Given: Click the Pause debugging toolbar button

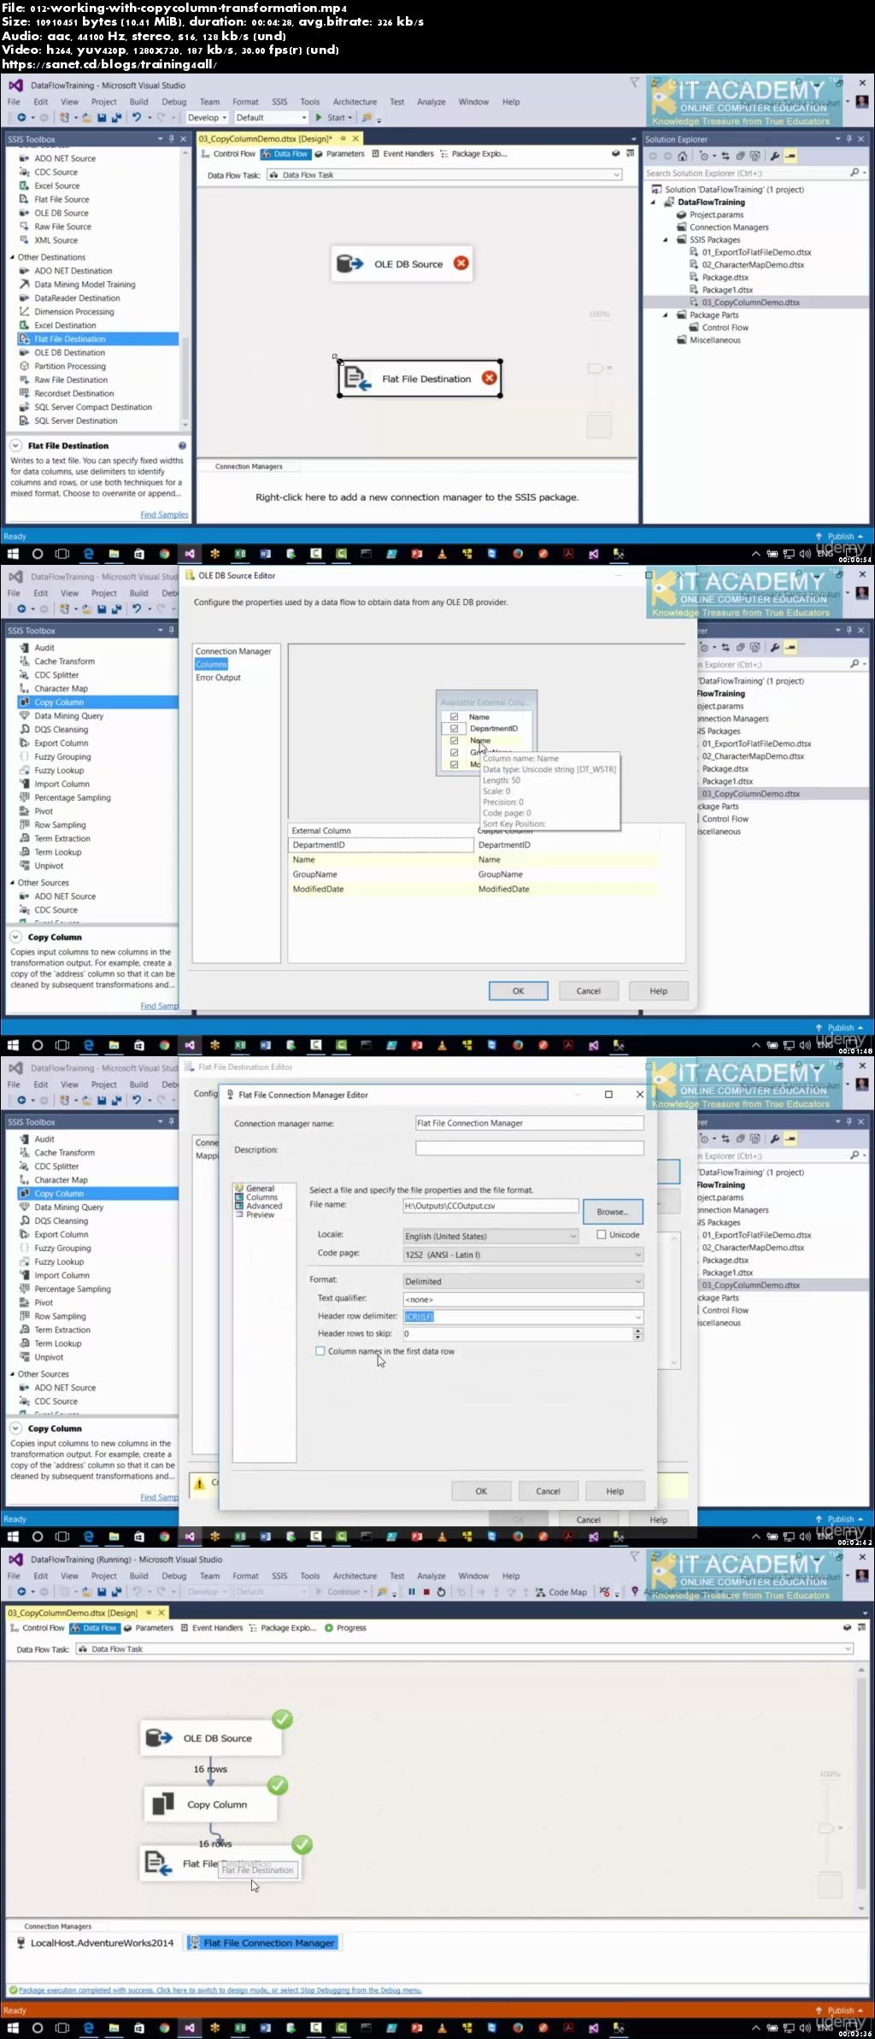Looking at the screenshot, I should (x=411, y=1592).
